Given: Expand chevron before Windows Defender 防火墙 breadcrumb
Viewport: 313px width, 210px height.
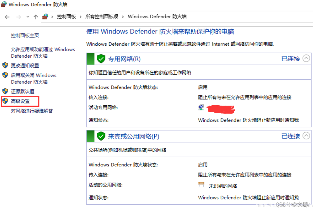Looking at the screenshot, I should click(x=123, y=17).
